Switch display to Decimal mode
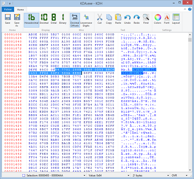The width and height of the screenshot is (194, 179). pyautogui.click(x=44, y=19)
